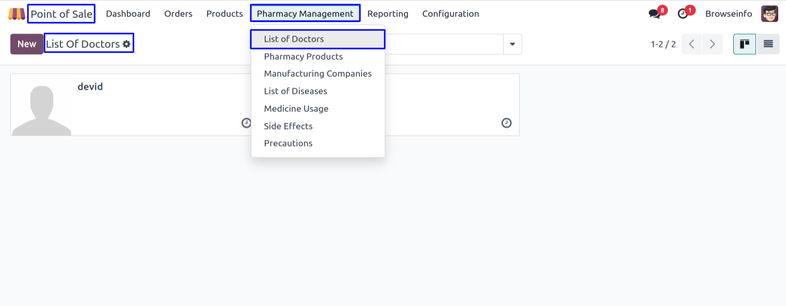
Task: Click the activity clock on the second doctor card
Action: (507, 123)
